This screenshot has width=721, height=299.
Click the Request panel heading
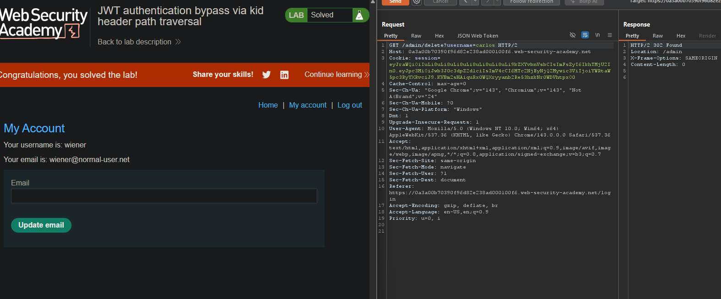click(x=393, y=25)
